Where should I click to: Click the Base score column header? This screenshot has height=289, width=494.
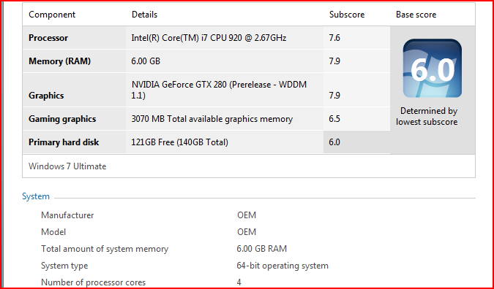coord(416,15)
